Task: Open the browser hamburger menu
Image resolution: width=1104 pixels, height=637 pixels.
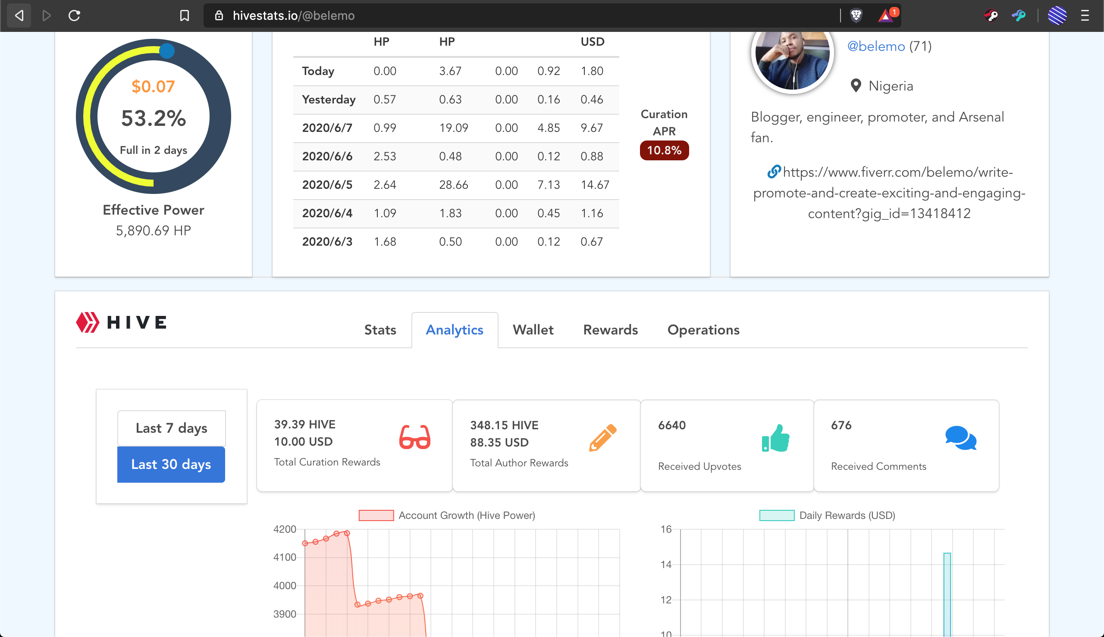Action: pyautogui.click(x=1085, y=16)
